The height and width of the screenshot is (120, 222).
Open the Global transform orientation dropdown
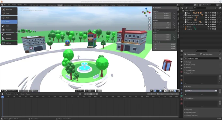coord(80,91)
